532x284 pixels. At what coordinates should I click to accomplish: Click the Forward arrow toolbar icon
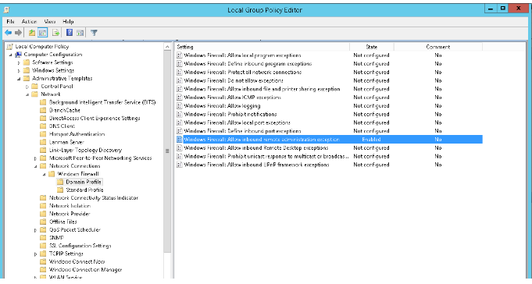point(18,33)
